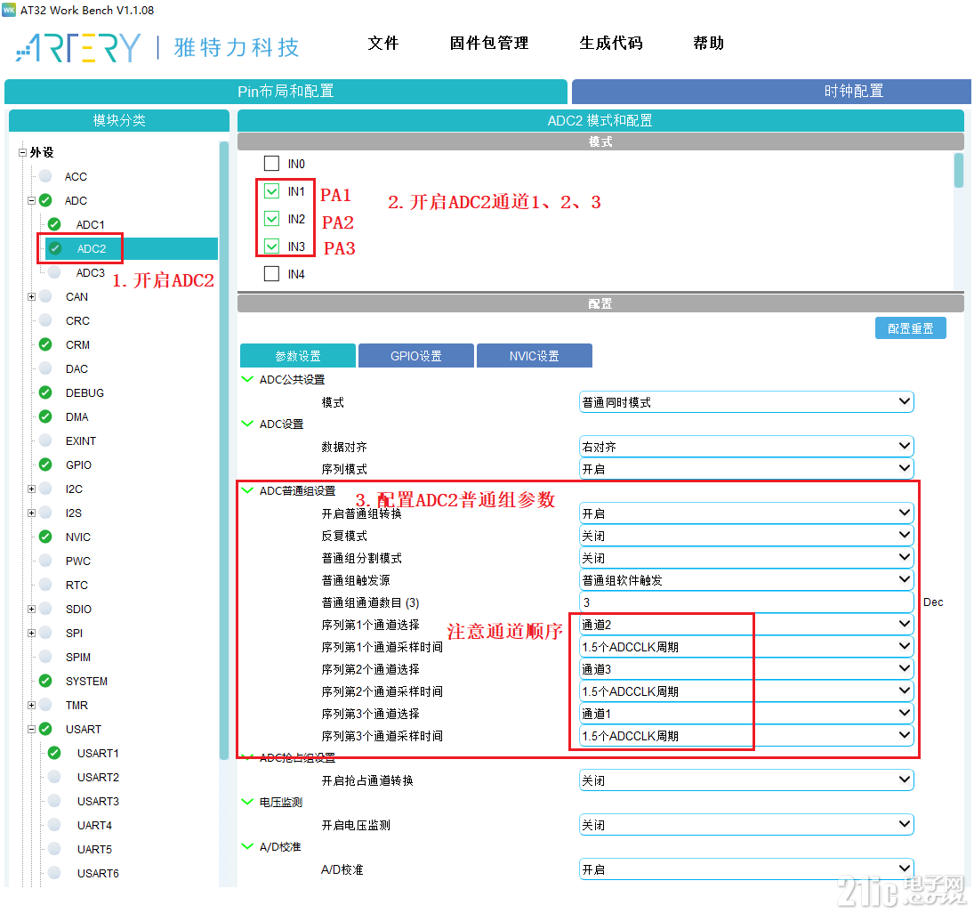Select the Pin布局和配置 tab
The image size is (974, 913).
(x=286, y=92)
